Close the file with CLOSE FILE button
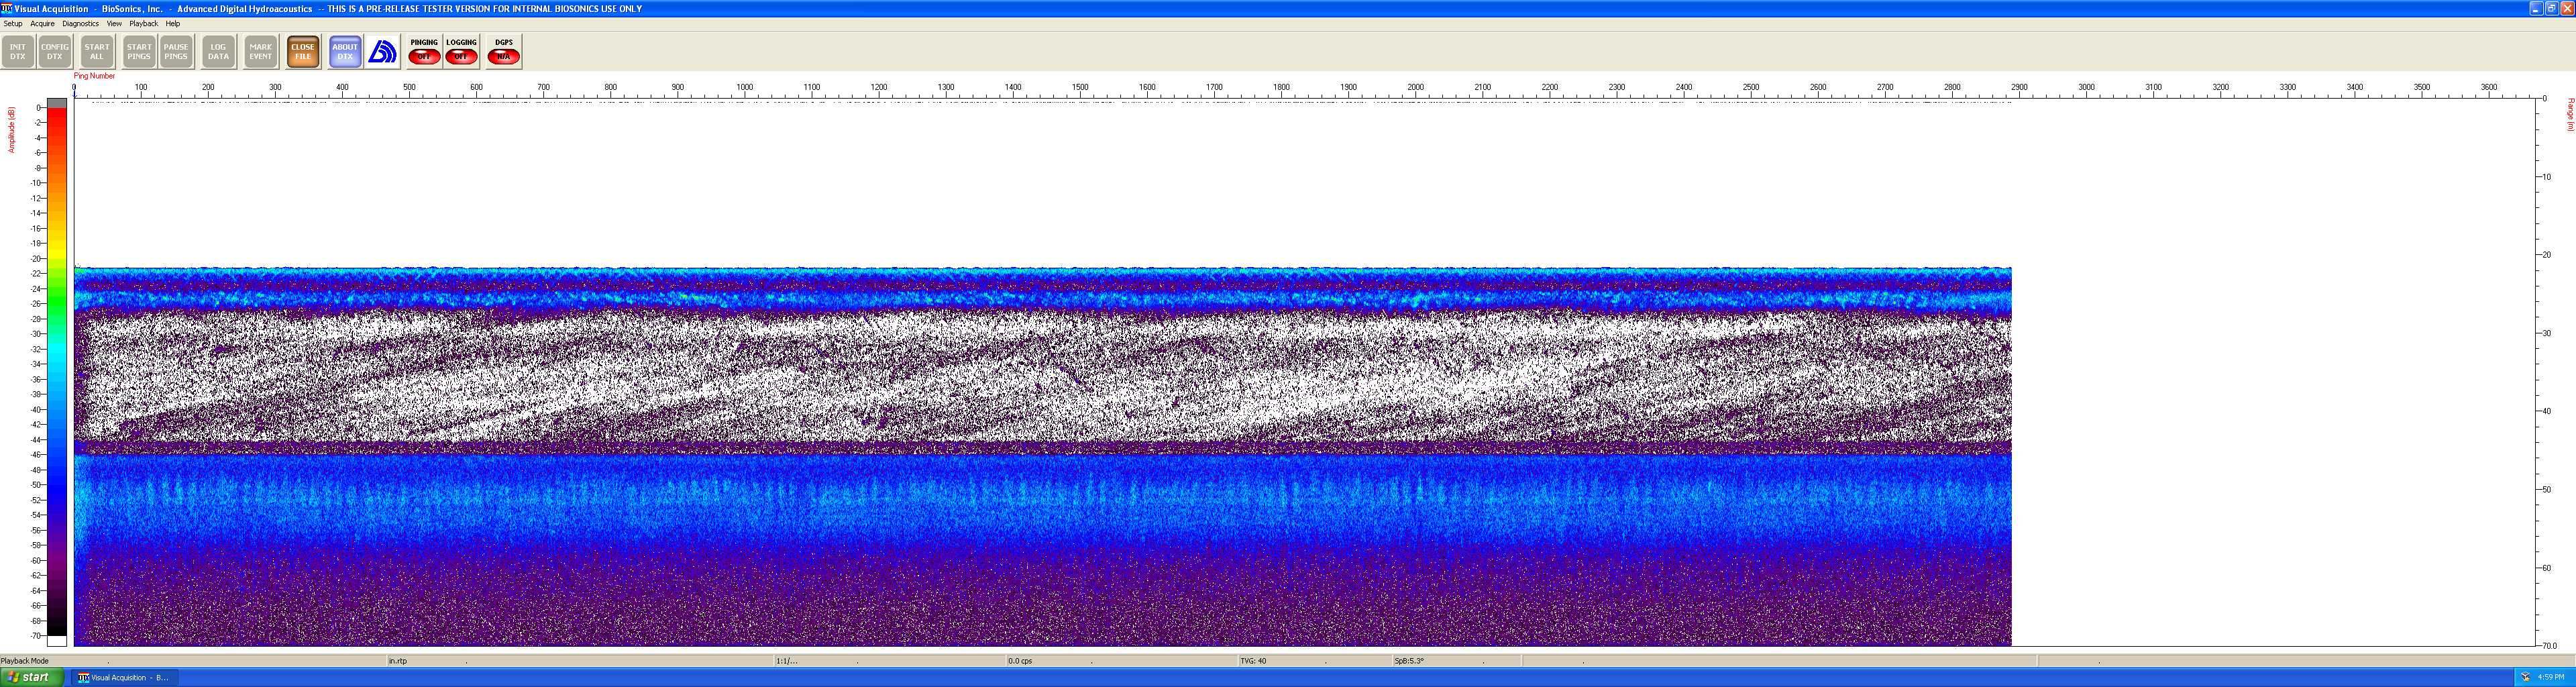The height and width of the screenshot is (687, 2576). point(303,52)
